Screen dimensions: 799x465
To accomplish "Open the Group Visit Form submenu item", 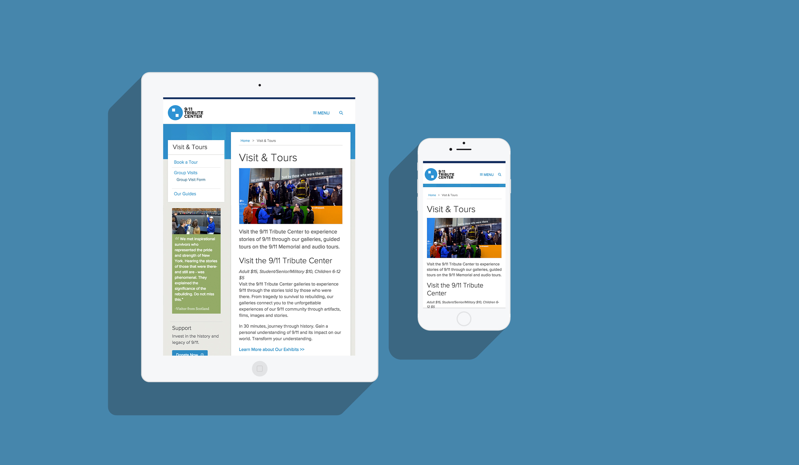I will (x=190, y=179).
